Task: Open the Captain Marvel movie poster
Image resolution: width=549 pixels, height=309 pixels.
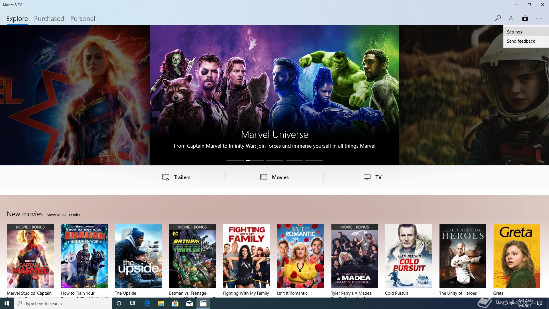Action: pos(30,256)
